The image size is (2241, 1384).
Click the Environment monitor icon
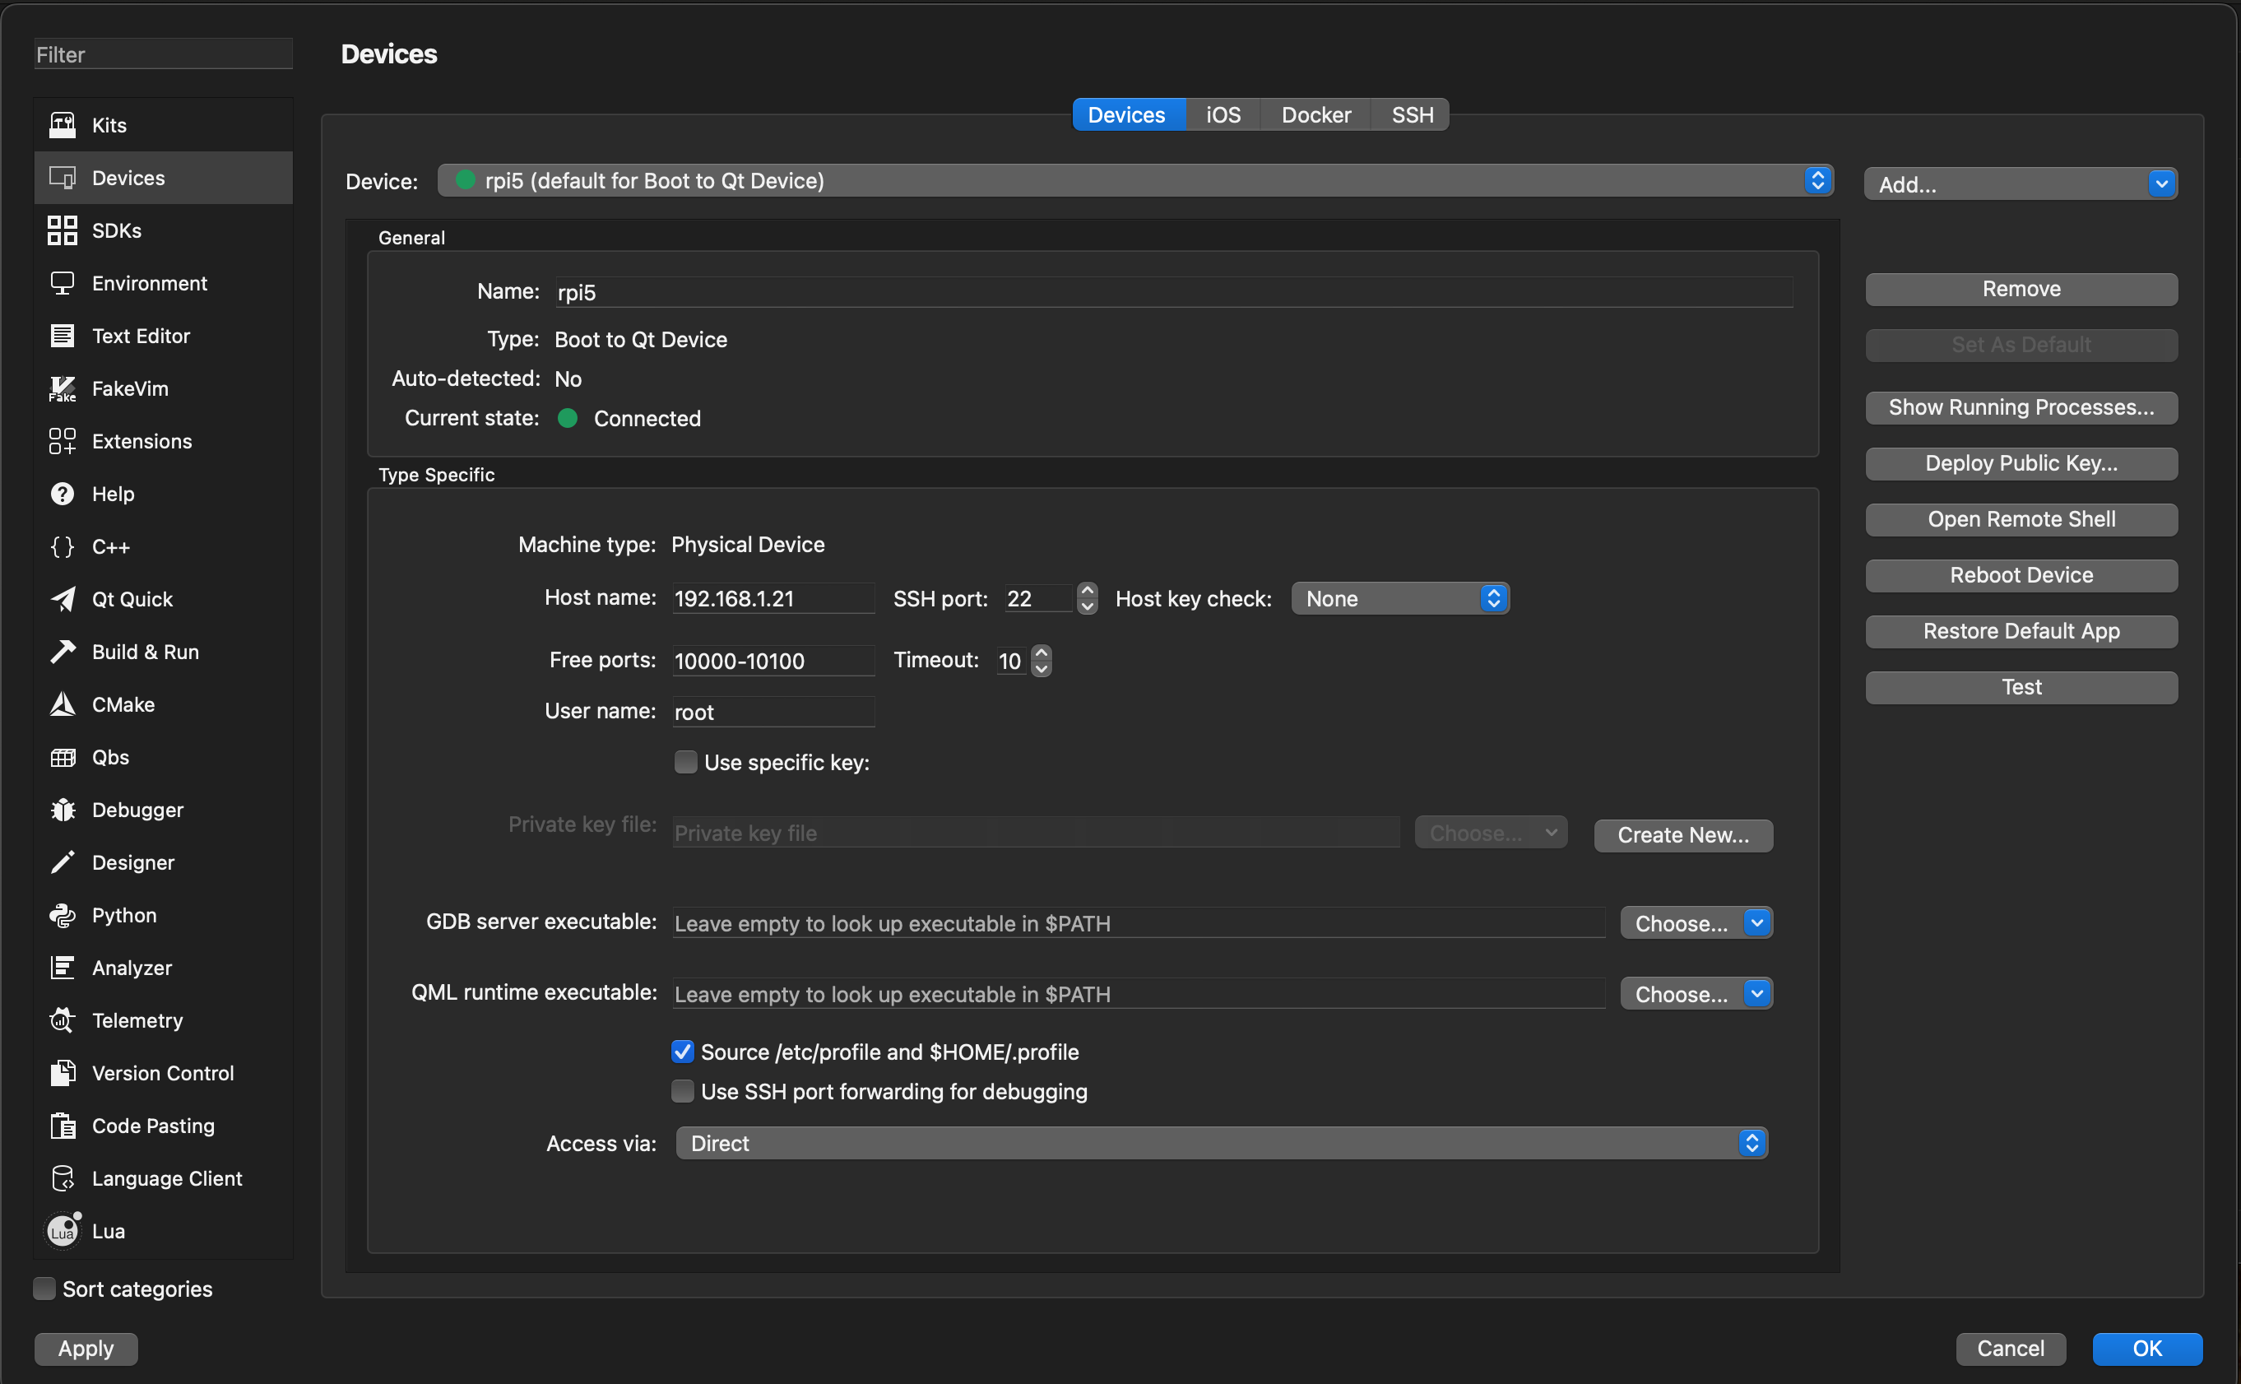click(63, 283)
